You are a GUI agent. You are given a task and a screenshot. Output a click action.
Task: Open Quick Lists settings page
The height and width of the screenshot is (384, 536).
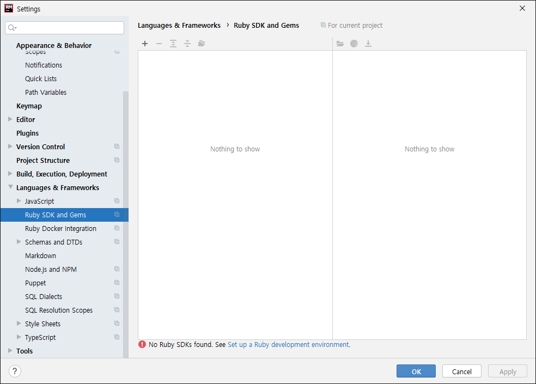(41, 78)
